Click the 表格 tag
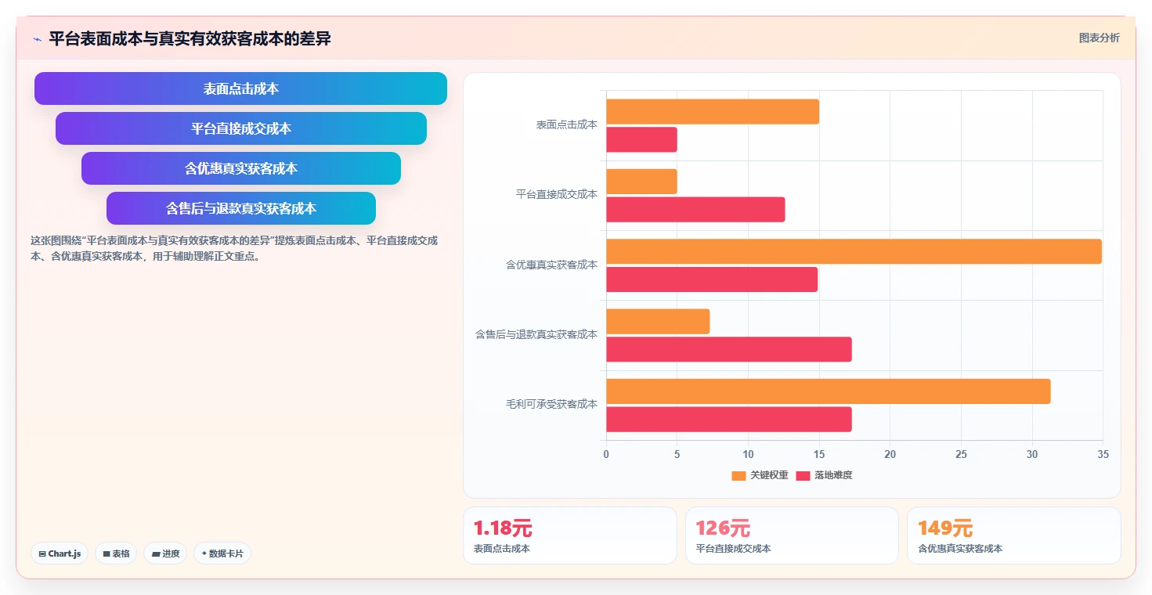Screen dimensions: 1152x595 coord(116,554)
